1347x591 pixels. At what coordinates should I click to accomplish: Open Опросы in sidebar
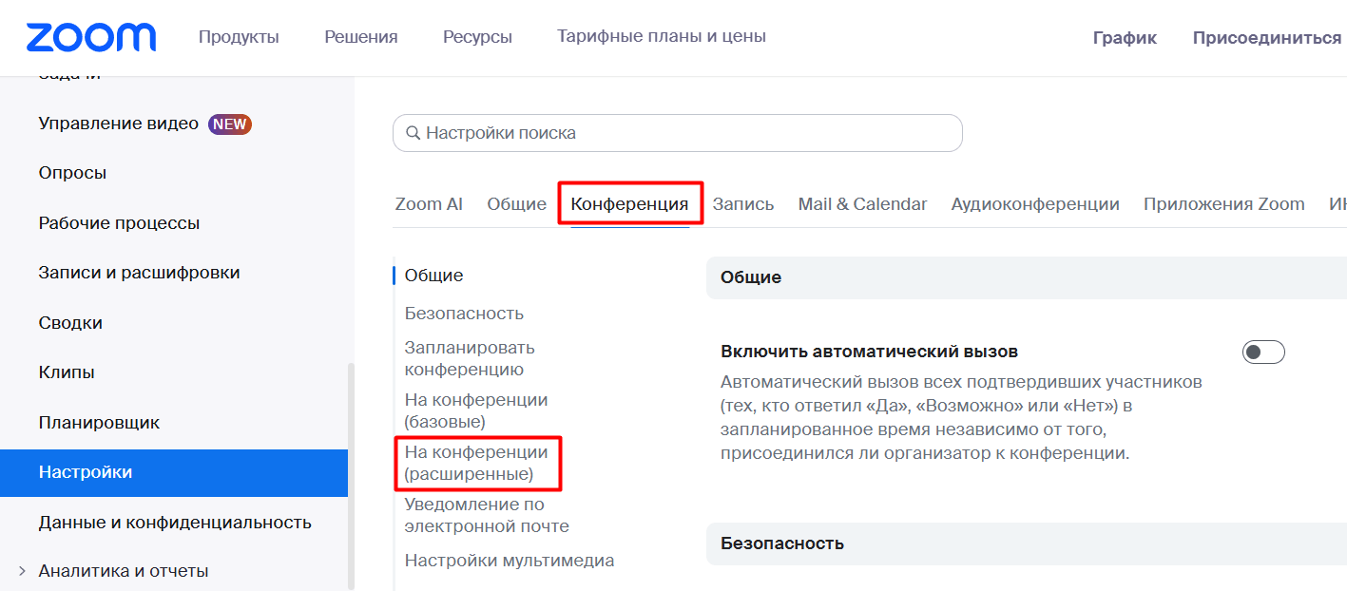pyautogui.click(x=72, y=173)
